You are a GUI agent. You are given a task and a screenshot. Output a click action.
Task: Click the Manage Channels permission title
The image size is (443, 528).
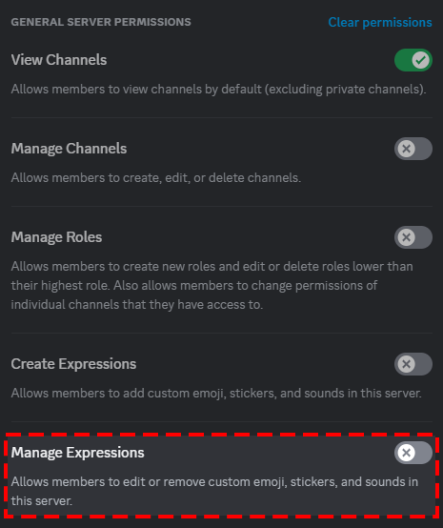pyautogui.click(x=69, y=149)
